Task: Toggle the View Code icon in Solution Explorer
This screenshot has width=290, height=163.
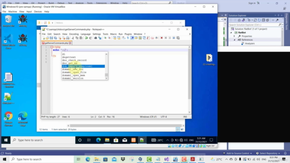Action: (273, 20)
